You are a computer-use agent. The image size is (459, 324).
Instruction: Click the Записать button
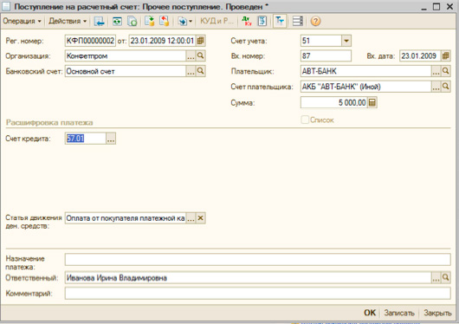tap(399, 313)
